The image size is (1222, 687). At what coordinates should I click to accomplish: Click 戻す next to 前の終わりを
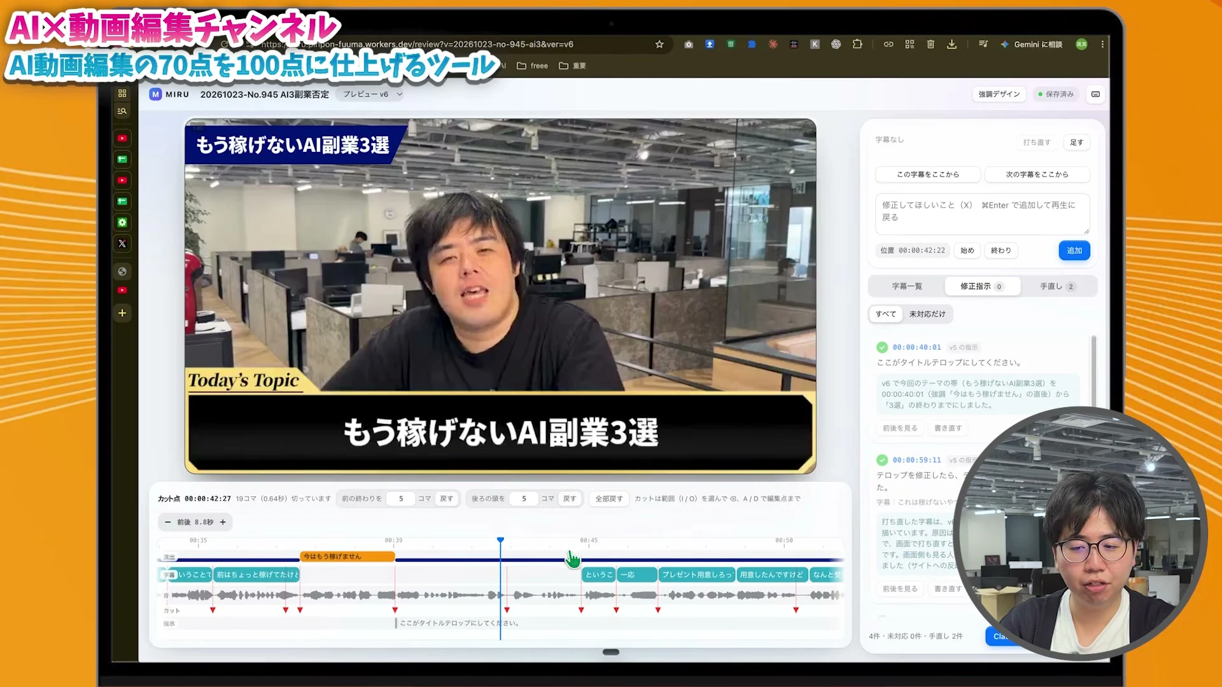click(x=447, y=499)
